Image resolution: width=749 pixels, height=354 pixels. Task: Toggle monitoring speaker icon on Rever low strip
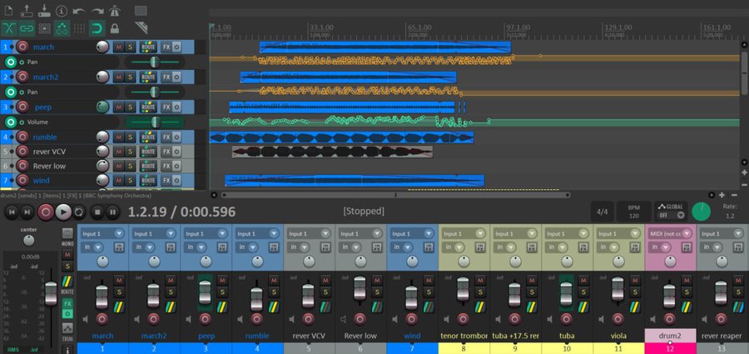tap(344, 320)
